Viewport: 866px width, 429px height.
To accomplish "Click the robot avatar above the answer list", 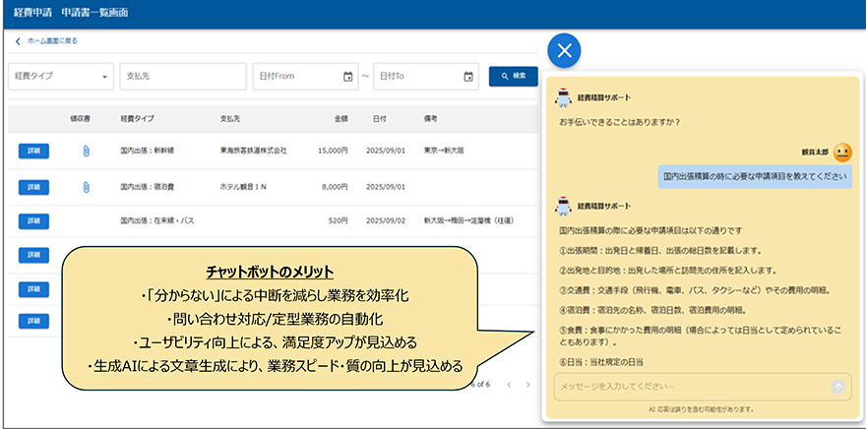I will point(563,206).
